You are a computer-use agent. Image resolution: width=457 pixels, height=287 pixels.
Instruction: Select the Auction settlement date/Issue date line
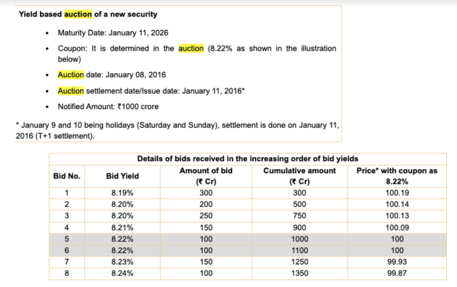(151, 91)
